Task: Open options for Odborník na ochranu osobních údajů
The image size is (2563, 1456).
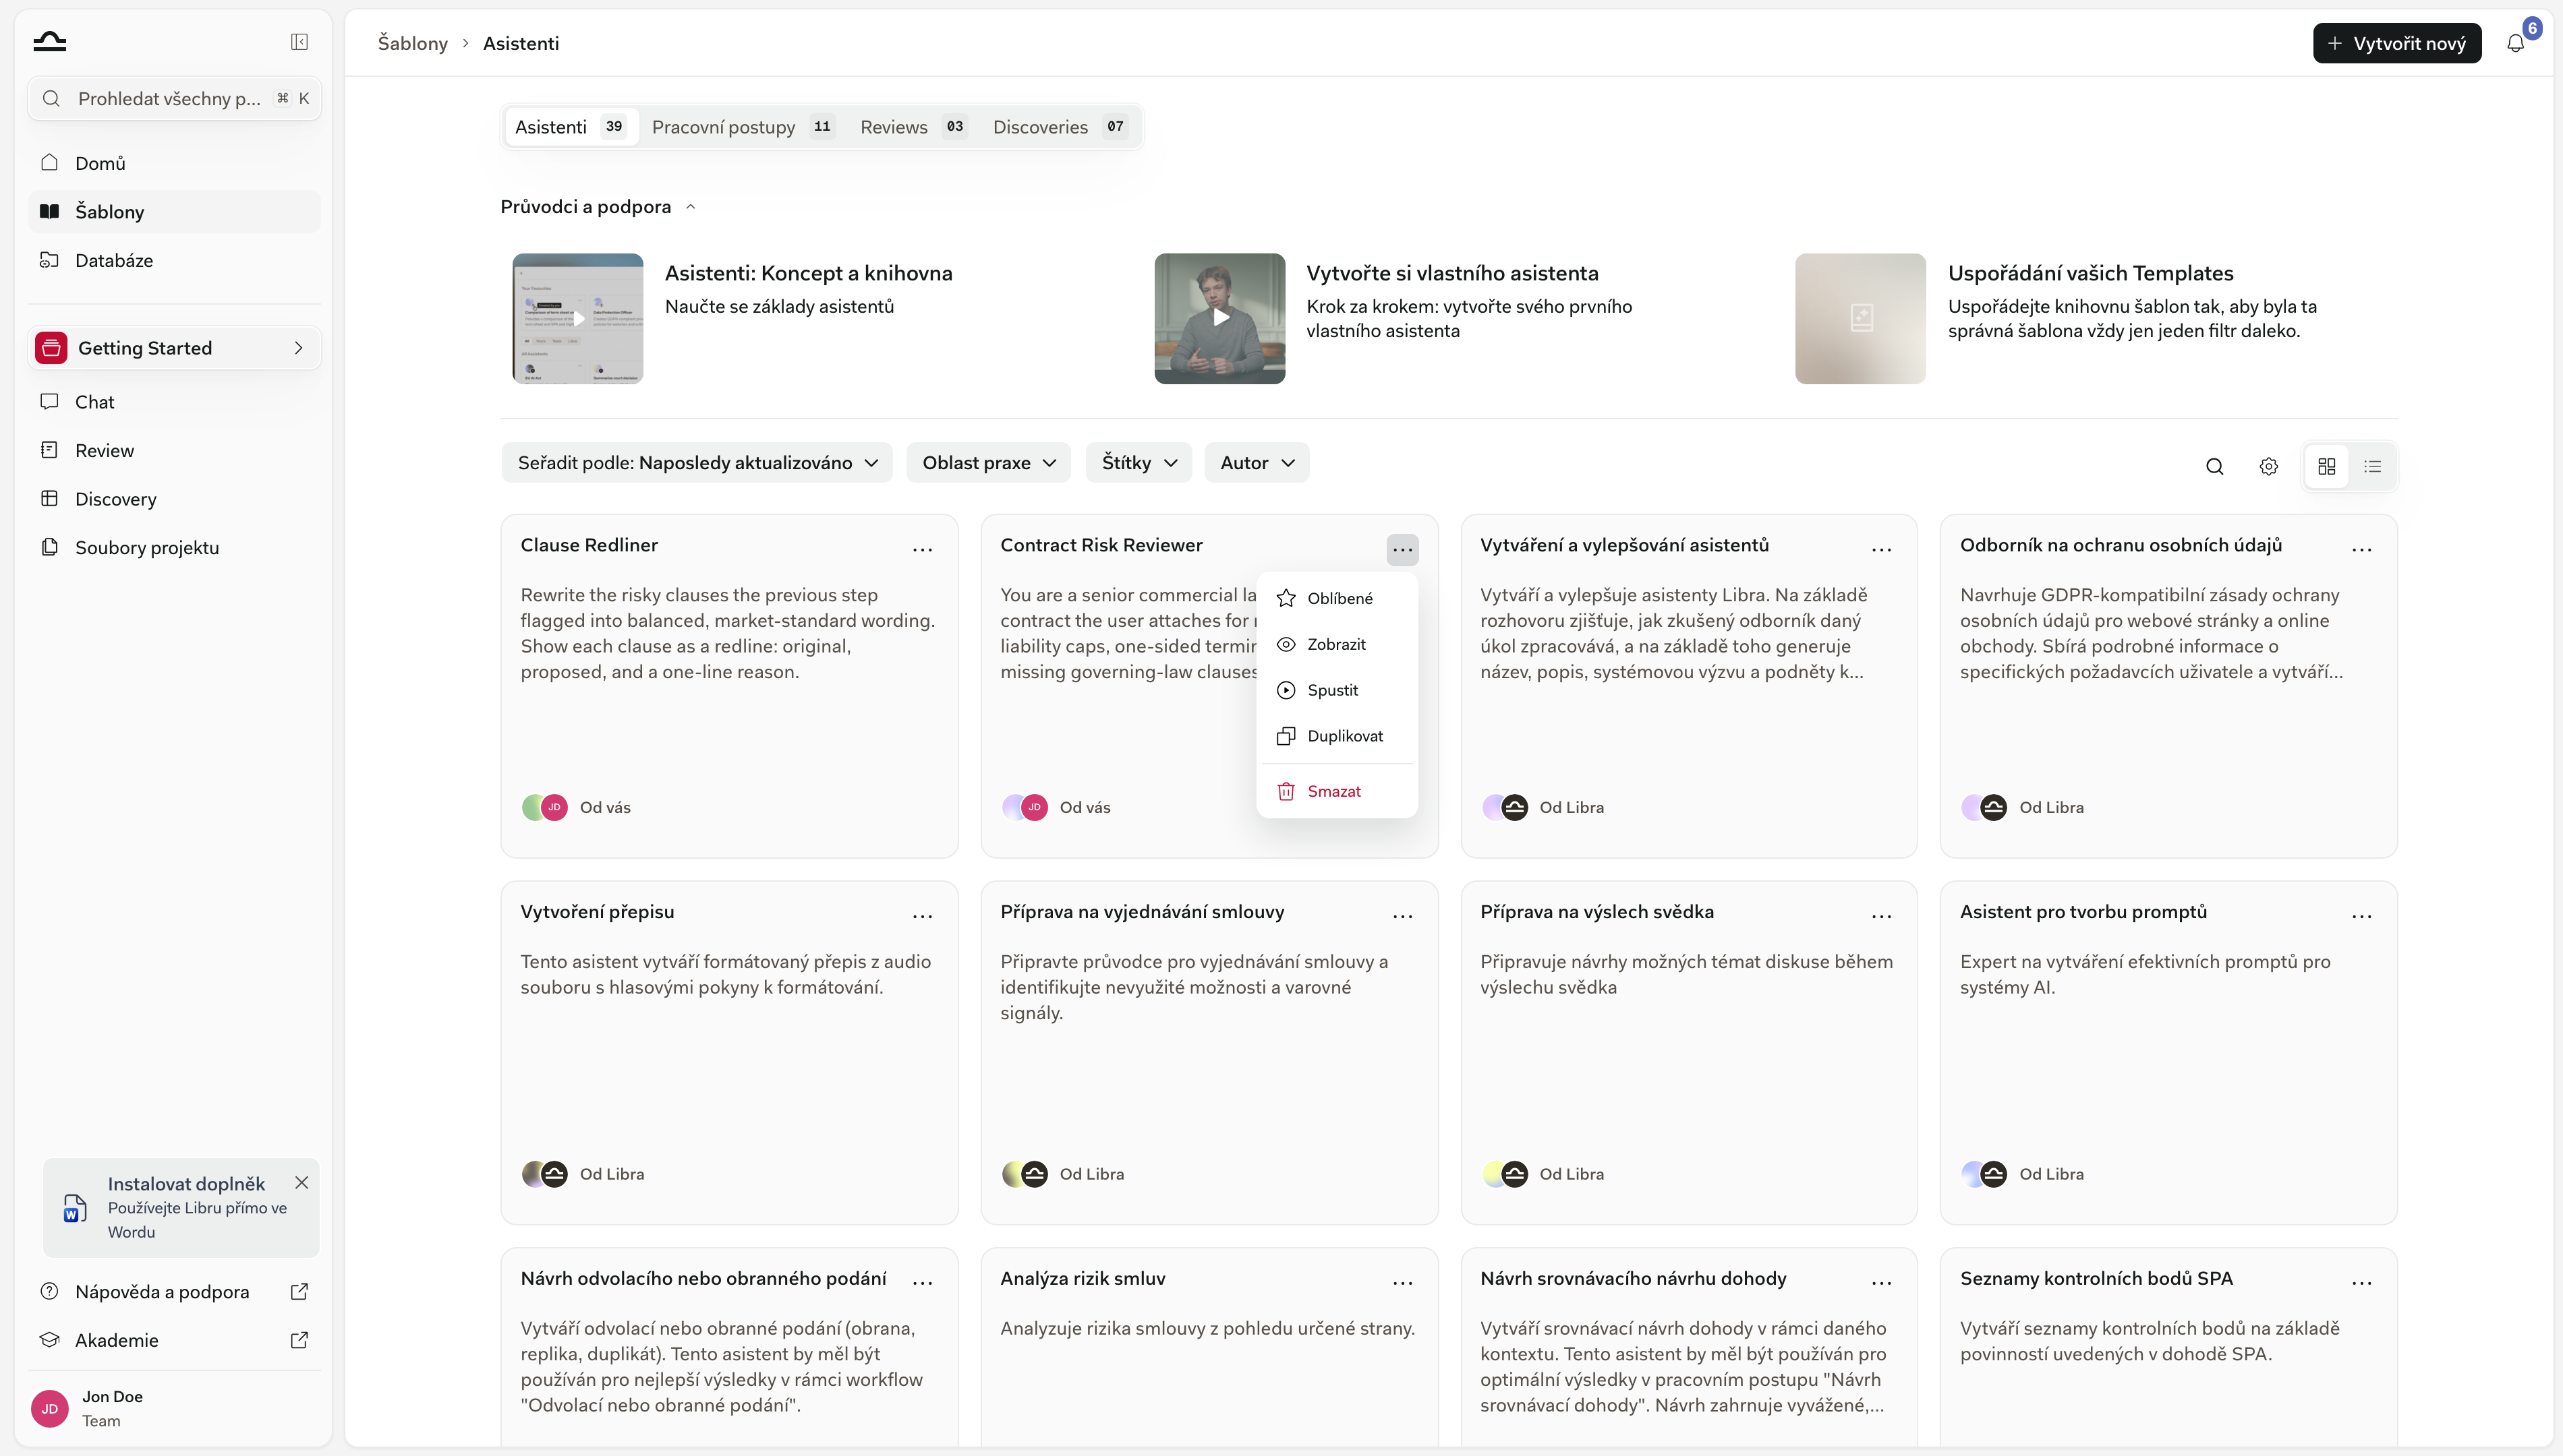Action: [2362, 549]
